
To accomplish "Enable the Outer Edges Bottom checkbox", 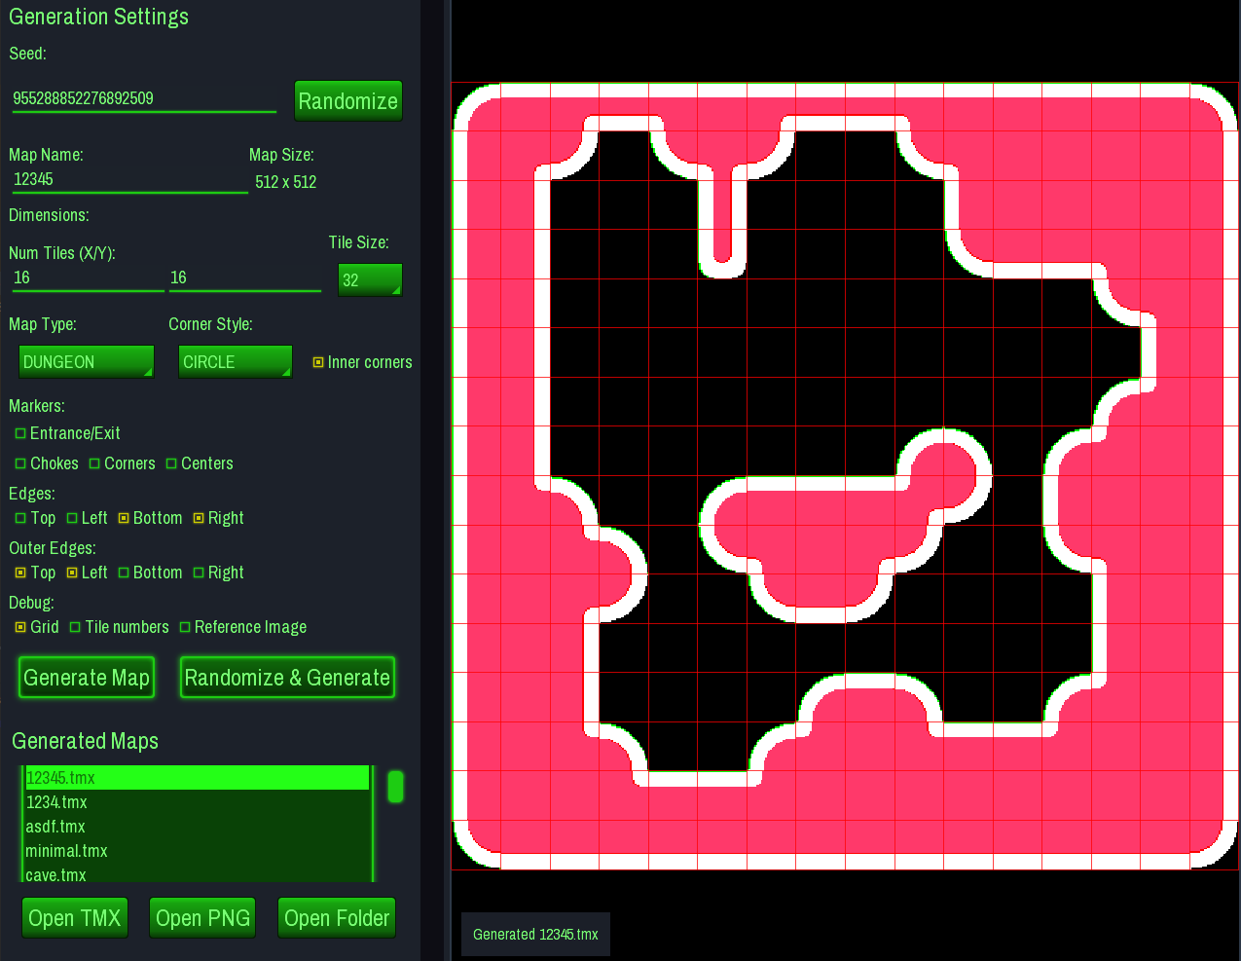I will coord(124,573).
